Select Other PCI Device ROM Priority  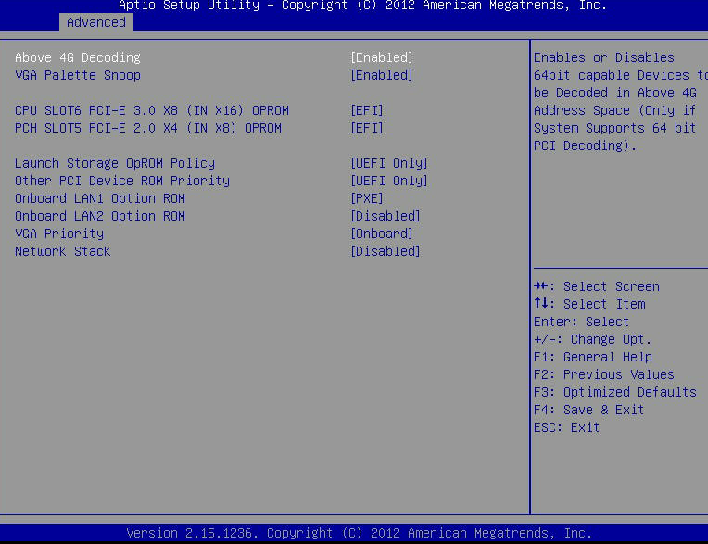click(122, 181)
